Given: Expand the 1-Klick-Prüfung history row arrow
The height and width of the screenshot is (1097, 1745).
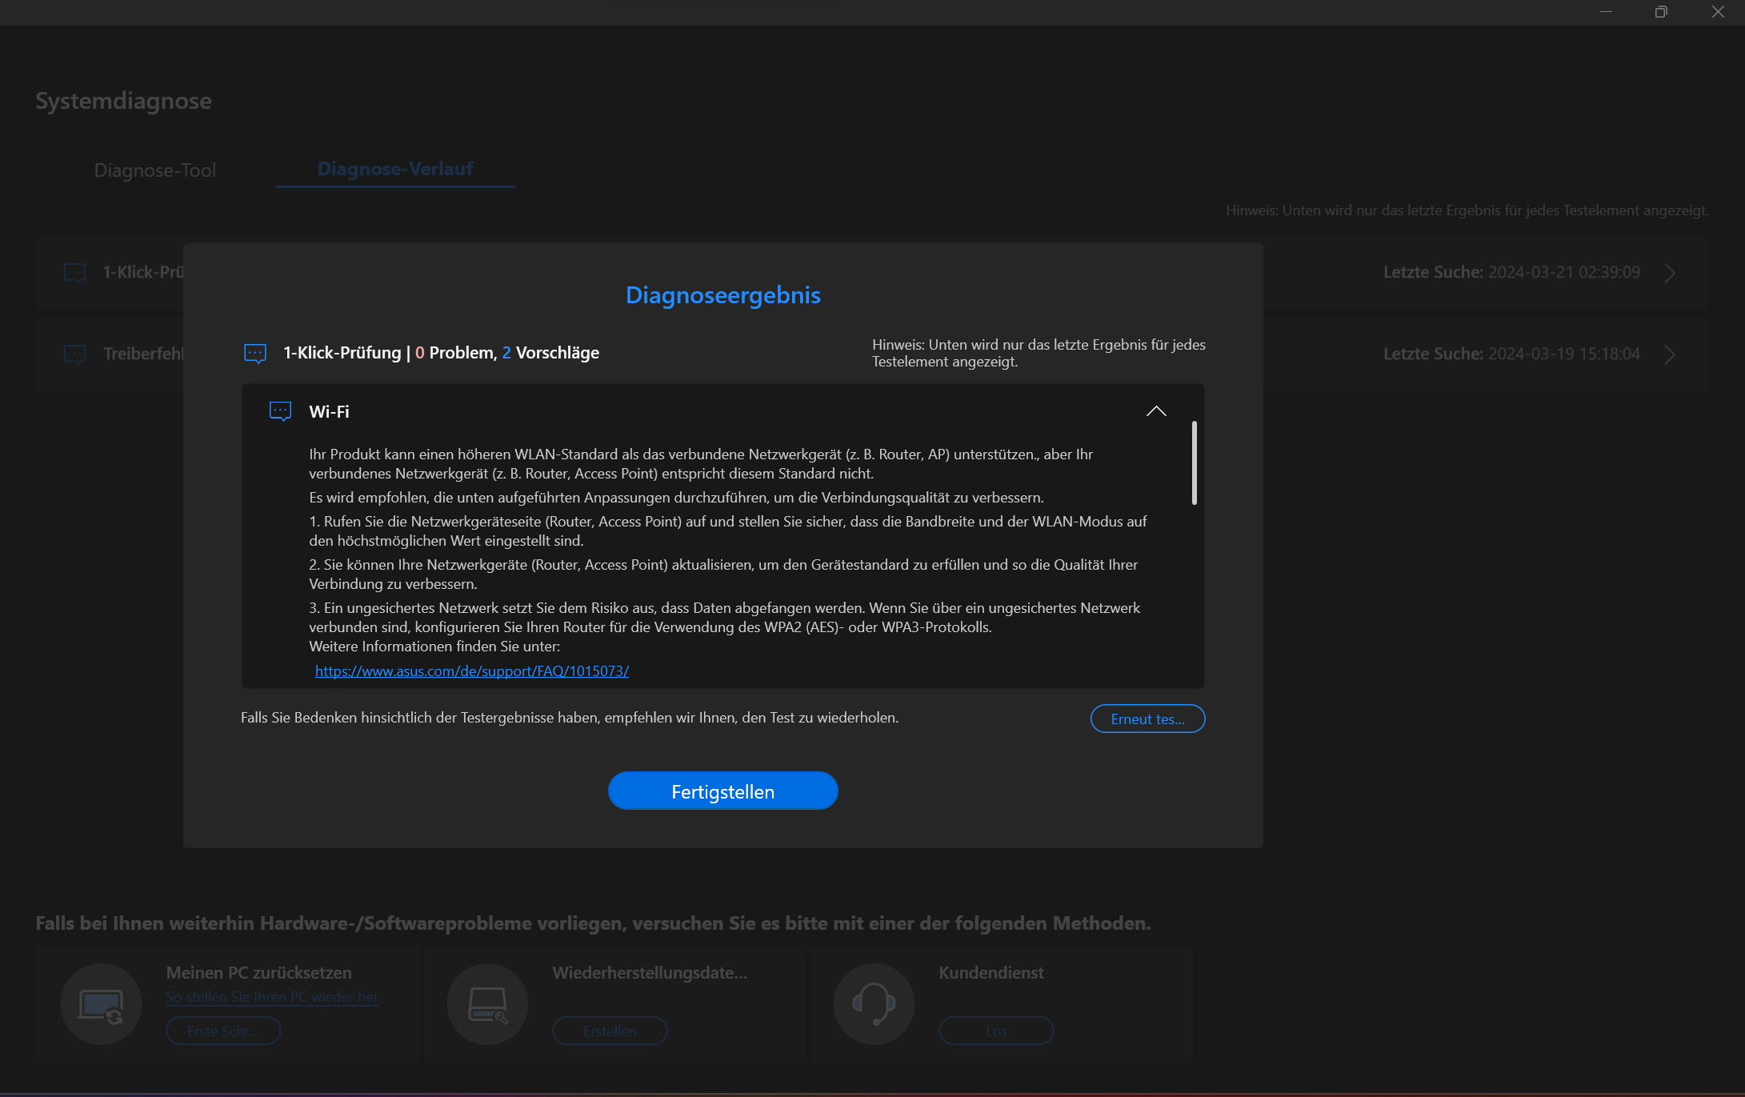Looking at the screenshot, I should pyautogui.click(x=1670, y=273).
